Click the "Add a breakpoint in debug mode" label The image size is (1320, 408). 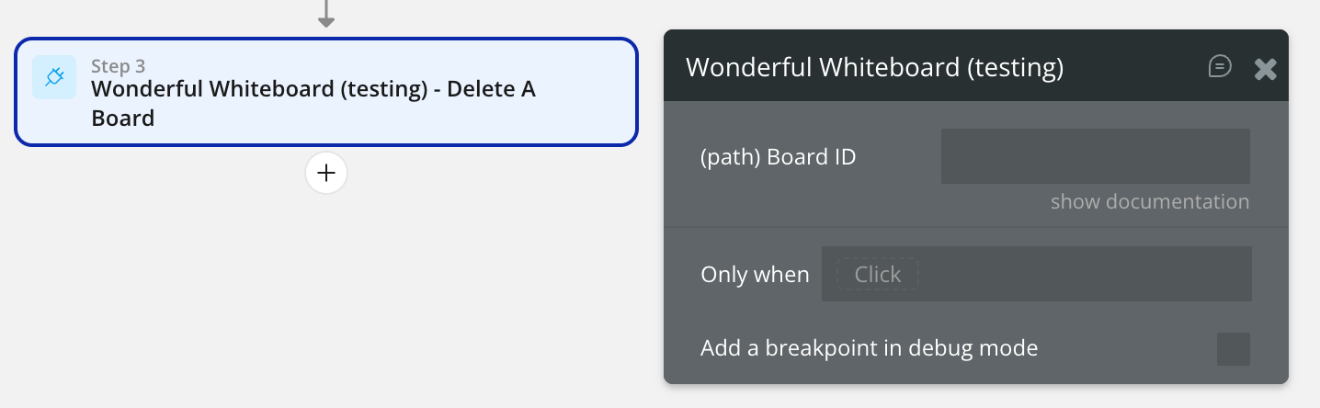click(x=869, y=349)
